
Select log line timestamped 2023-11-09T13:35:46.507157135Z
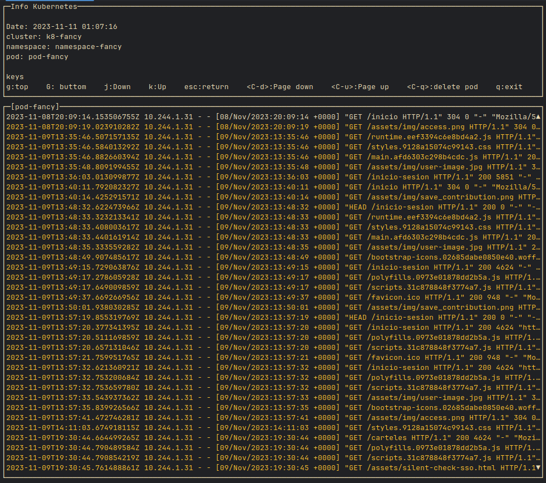273,137
